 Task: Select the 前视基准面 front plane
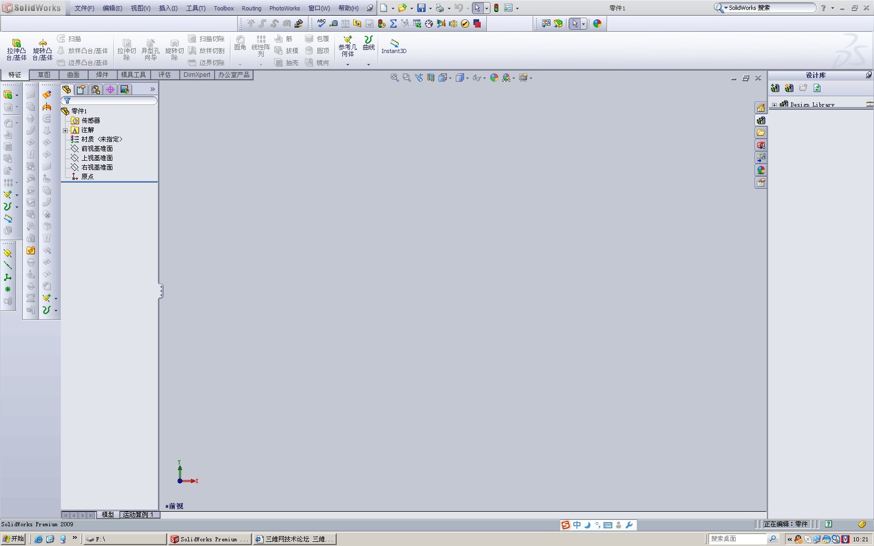click(97, 149)
